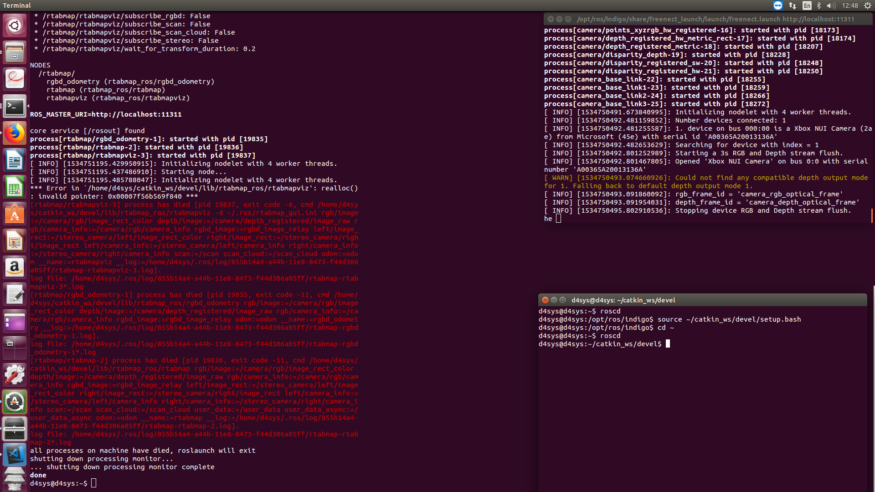Open Software Updater from launcher
The height and width of the screenshot is (492, 875).
15,402
